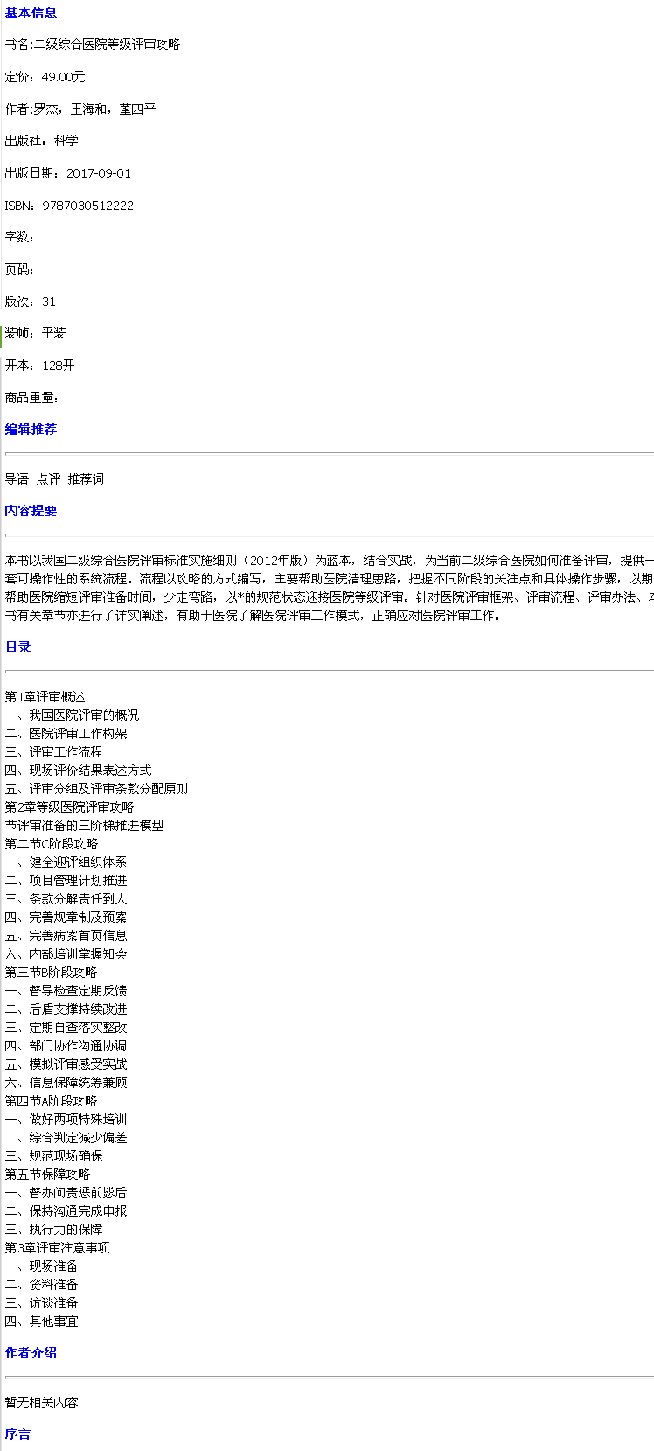The width and height of the screenshot is (654, 1451).
Task: Click the author line 罗杰，王海和，董四平
Action: [80, 109]
